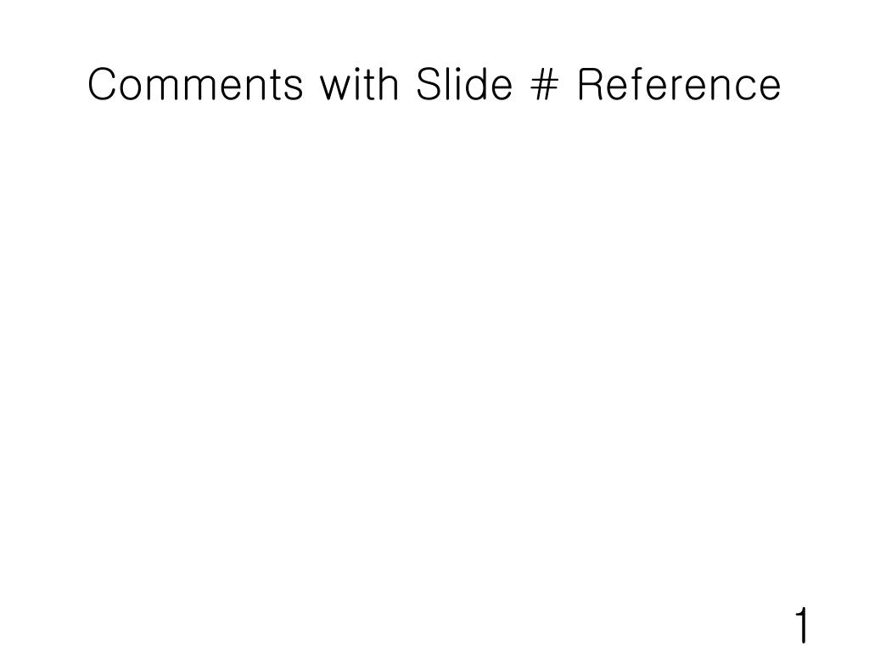Click slide number 1 in the corner
This screenshot has width=869, height=652.
coord(802,625)
